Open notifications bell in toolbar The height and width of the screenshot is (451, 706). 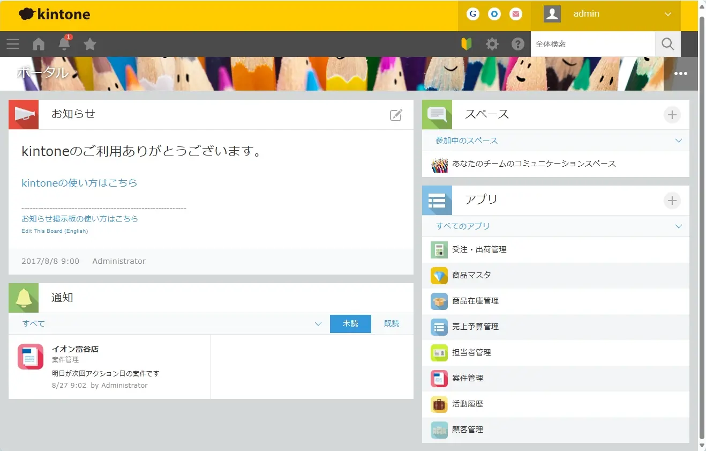(64, 44)
